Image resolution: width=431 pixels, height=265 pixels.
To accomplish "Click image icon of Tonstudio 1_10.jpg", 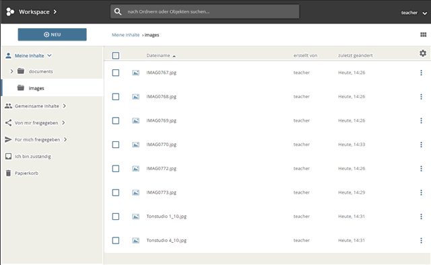I will click(135, 217).
